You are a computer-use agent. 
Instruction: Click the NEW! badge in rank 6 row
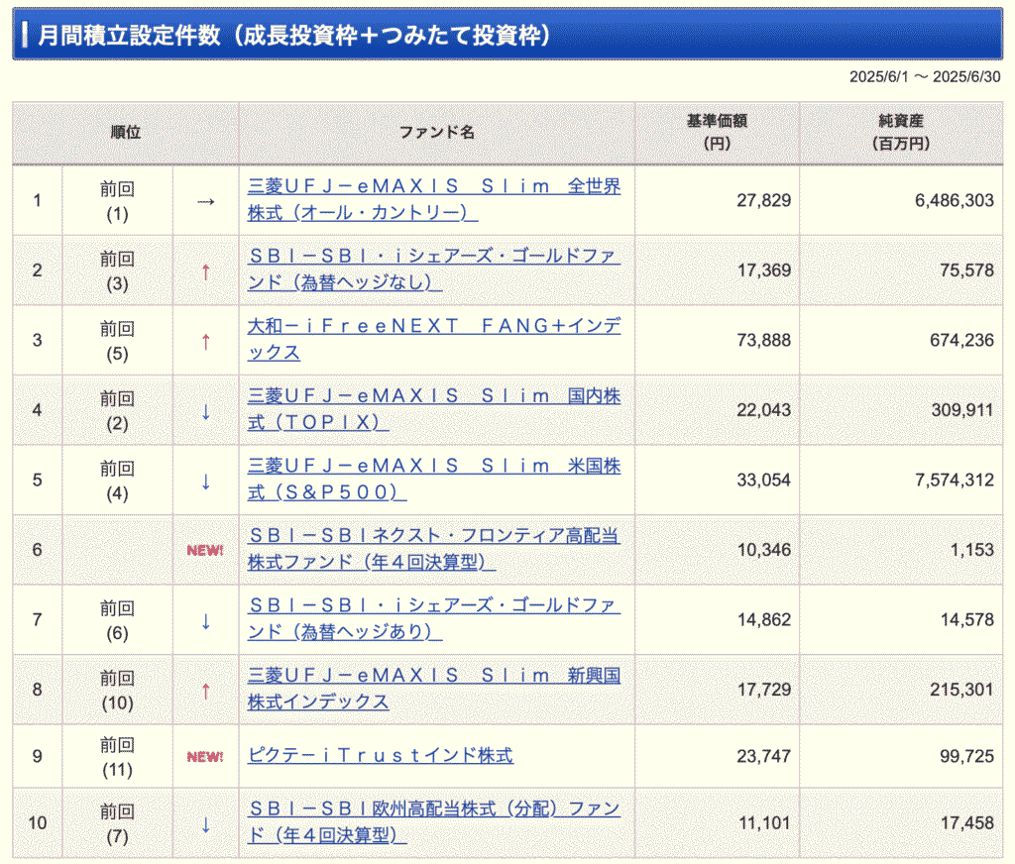click(205, 551)
